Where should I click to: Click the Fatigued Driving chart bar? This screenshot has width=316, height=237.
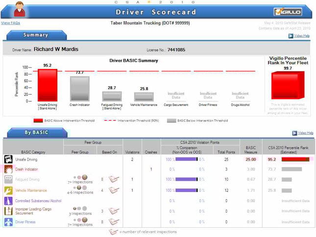pyautogui.click(x=112, y=96)
